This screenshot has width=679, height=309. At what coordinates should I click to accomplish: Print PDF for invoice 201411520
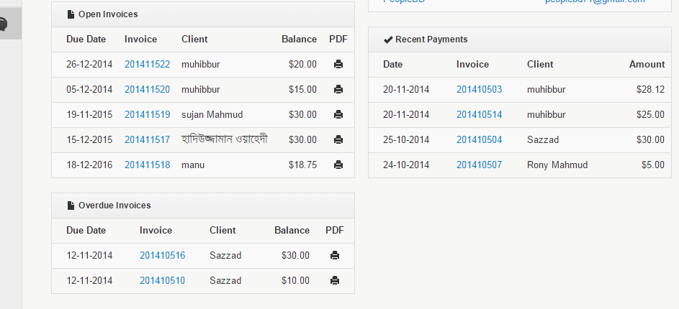pos(338,90)
